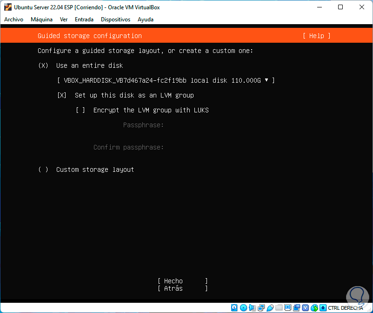Maximize the VirtualBox window
This screenshot has width=373, height=313.
tap(340, 7)
